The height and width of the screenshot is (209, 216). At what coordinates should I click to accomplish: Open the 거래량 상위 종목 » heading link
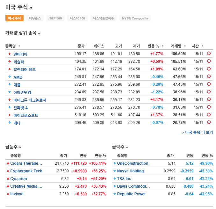pyautogui.click(x=23, y=33)
